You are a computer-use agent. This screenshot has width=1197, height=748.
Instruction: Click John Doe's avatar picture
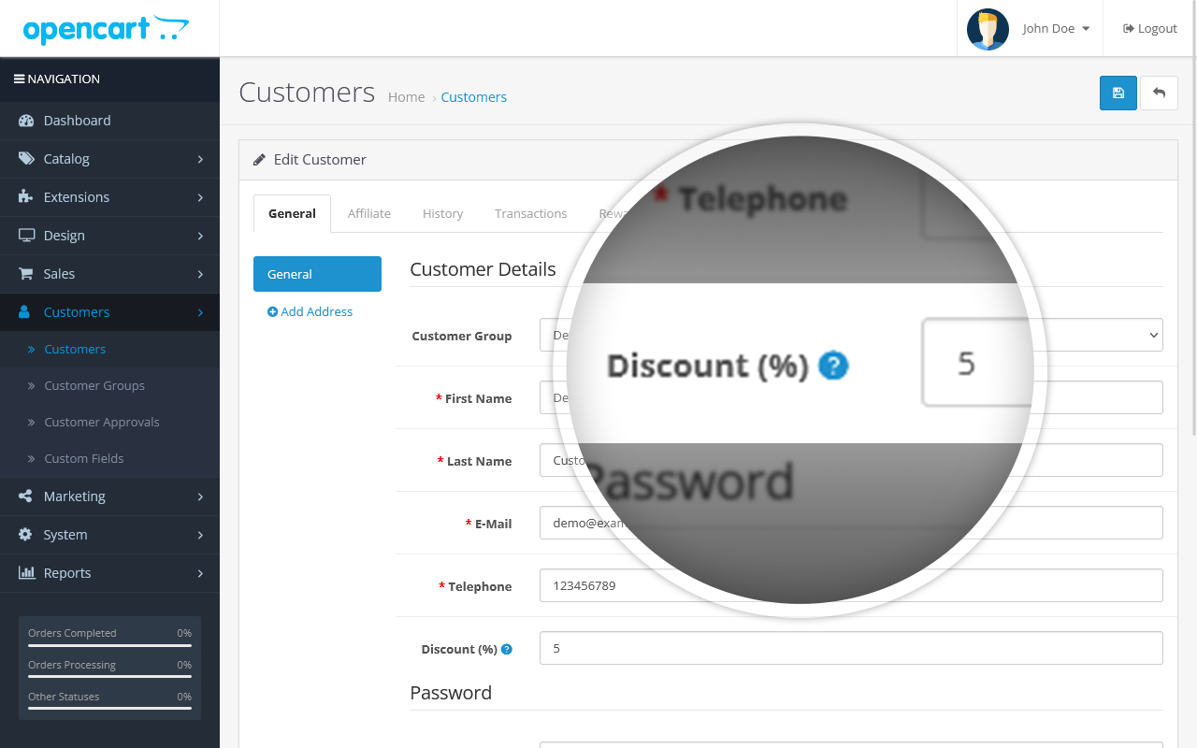[988, 29]
